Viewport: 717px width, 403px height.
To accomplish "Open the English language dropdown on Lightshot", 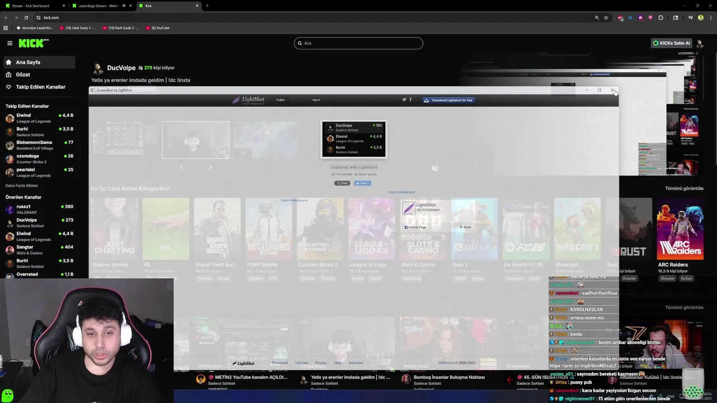I will click(281, 100).
